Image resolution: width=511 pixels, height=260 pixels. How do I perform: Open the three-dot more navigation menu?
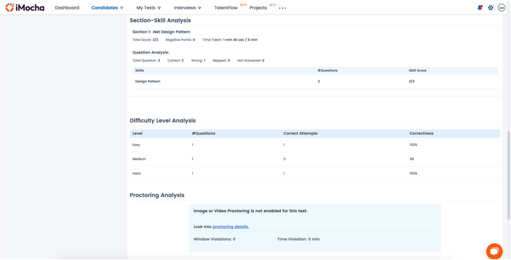point(282,8)
